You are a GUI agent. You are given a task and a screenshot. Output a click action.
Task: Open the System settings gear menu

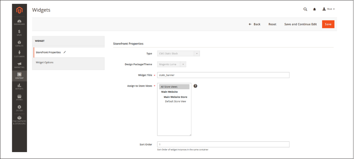point(19,108)
